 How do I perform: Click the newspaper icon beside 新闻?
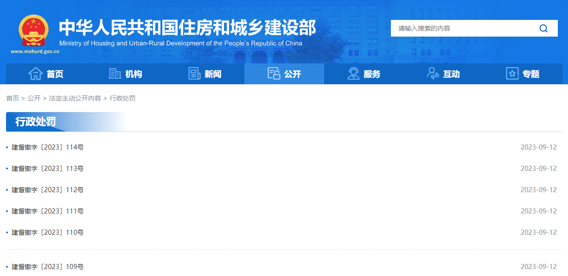point(194,74)
